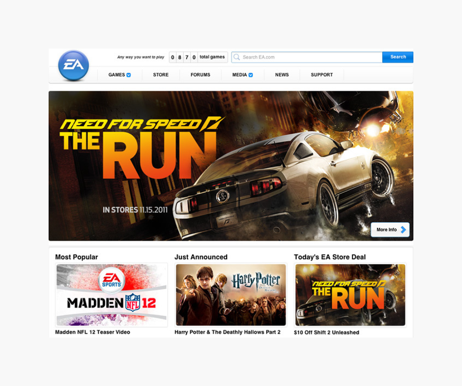Click the Madden NFL 12 Teaser Video link
This screenshot has width=462, height=386.
coord(93,332)
